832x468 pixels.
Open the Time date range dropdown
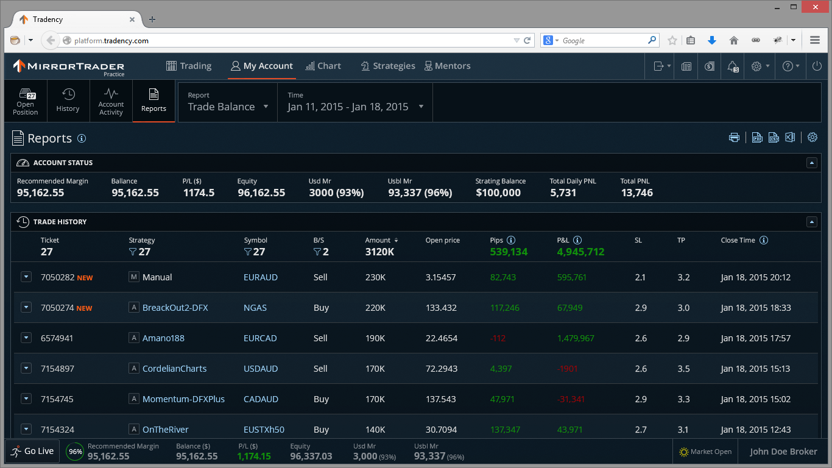(x=355, y=102)
